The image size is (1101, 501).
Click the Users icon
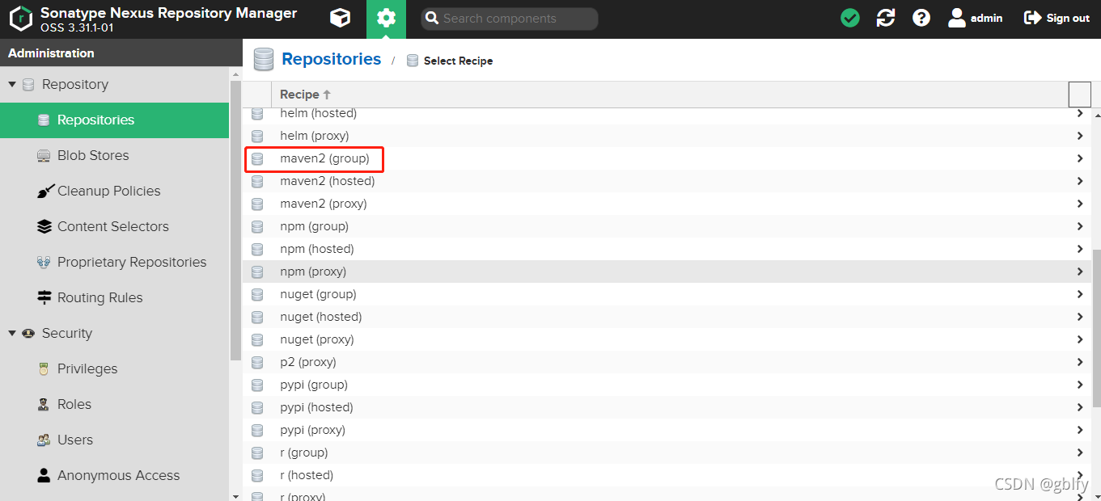[x=44, y=440]
